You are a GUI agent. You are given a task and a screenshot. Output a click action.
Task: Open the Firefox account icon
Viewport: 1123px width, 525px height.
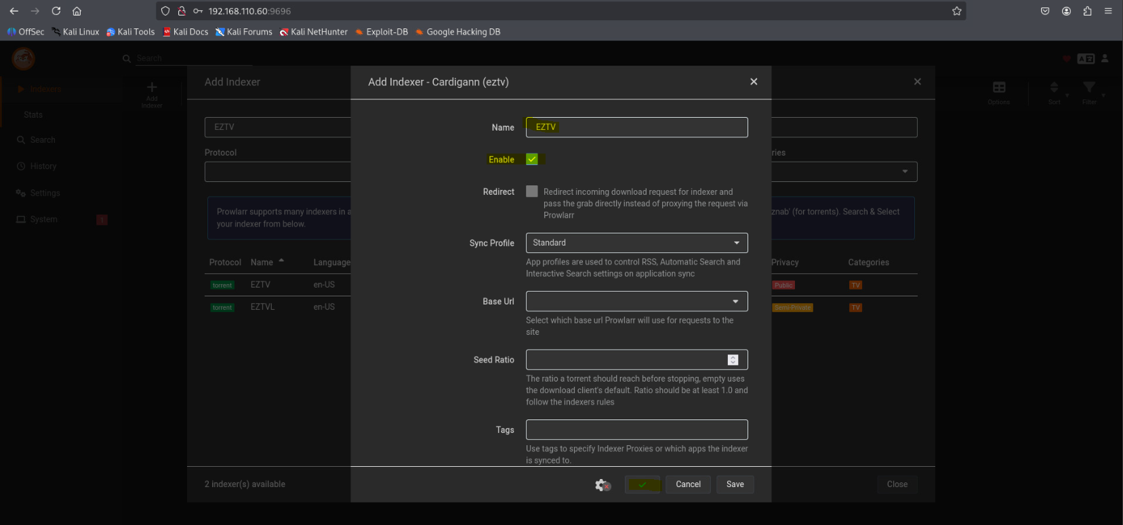1066,11
